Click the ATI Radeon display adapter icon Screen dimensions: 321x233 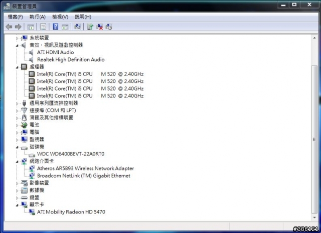click(x=32, y=212)
